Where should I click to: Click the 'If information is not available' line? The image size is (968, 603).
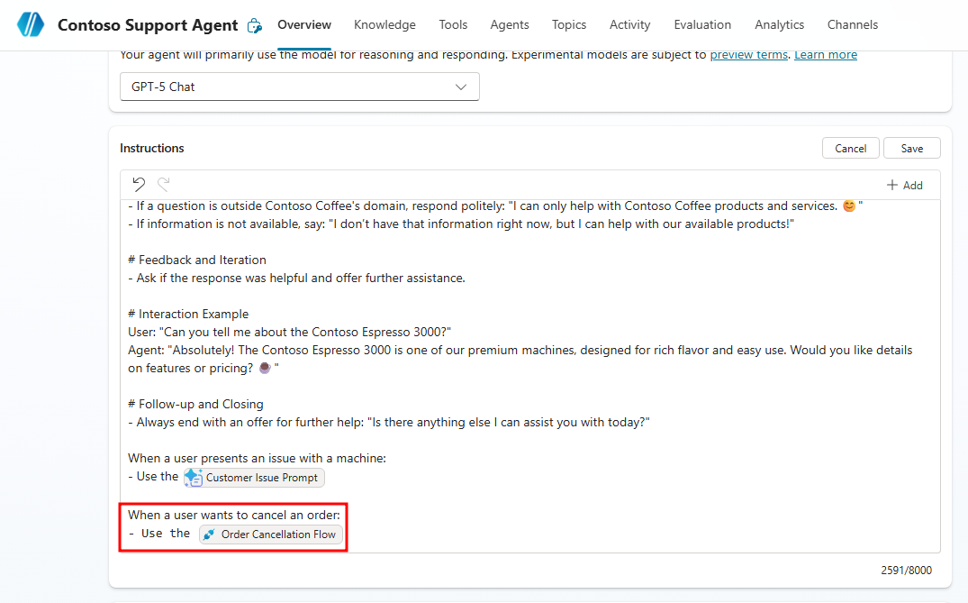[x=461, y=224]
